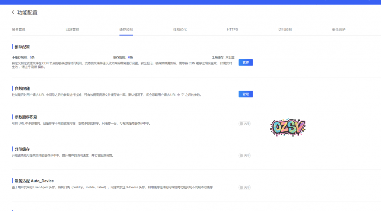Click the 缓存配置 section heading
Image resolution: width=381 pixels, height=211 pixels.
(x=22, y=47)
